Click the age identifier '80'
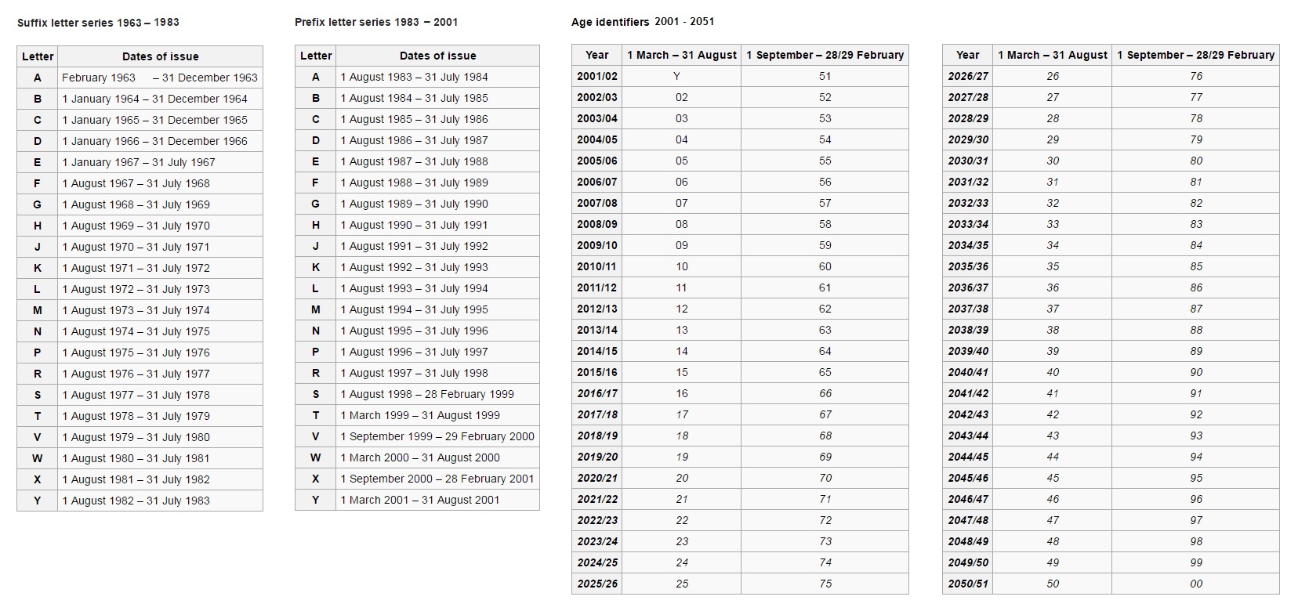The height and width of the screenshot is (611, 1298). [1196, 161]
